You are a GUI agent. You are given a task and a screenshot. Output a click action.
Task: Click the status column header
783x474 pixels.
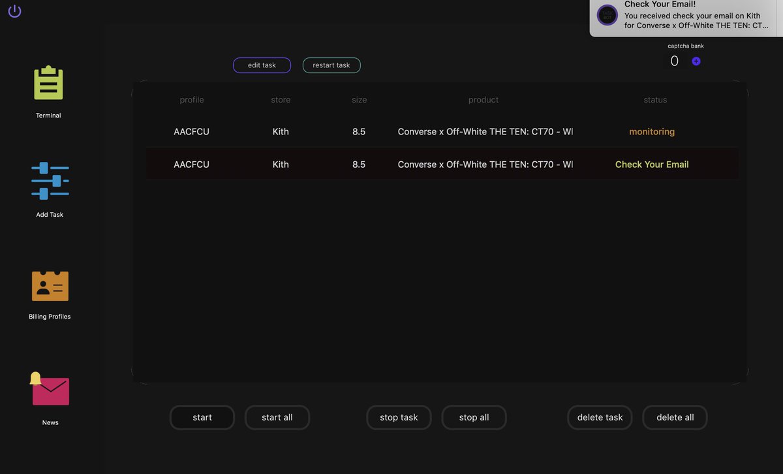click(655, 100)
